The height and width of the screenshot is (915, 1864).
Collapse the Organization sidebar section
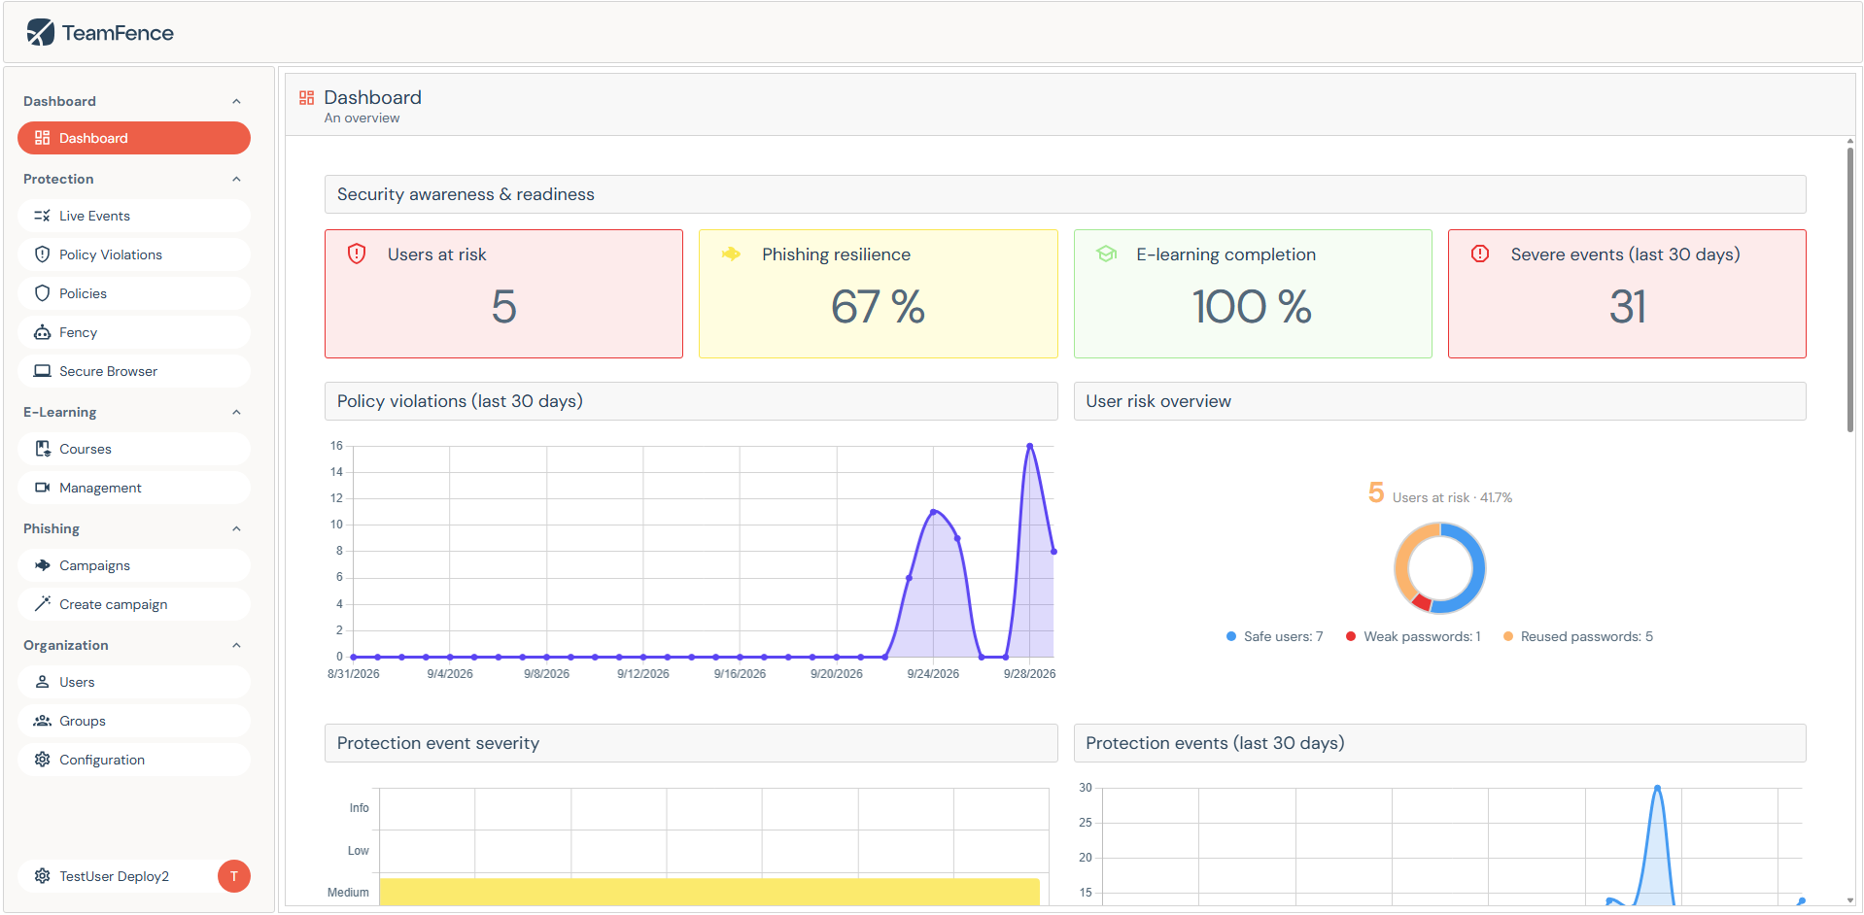pyautogui.click(x=236, y=645)
